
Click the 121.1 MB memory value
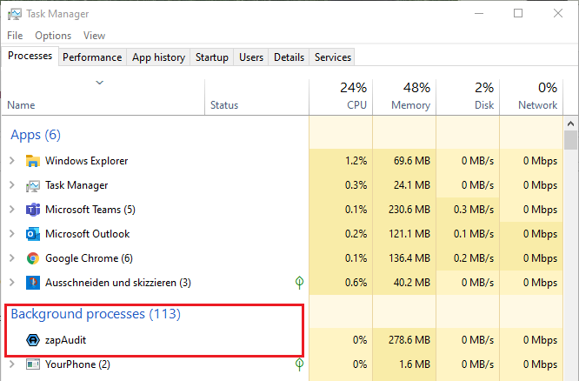pos(409,234)
